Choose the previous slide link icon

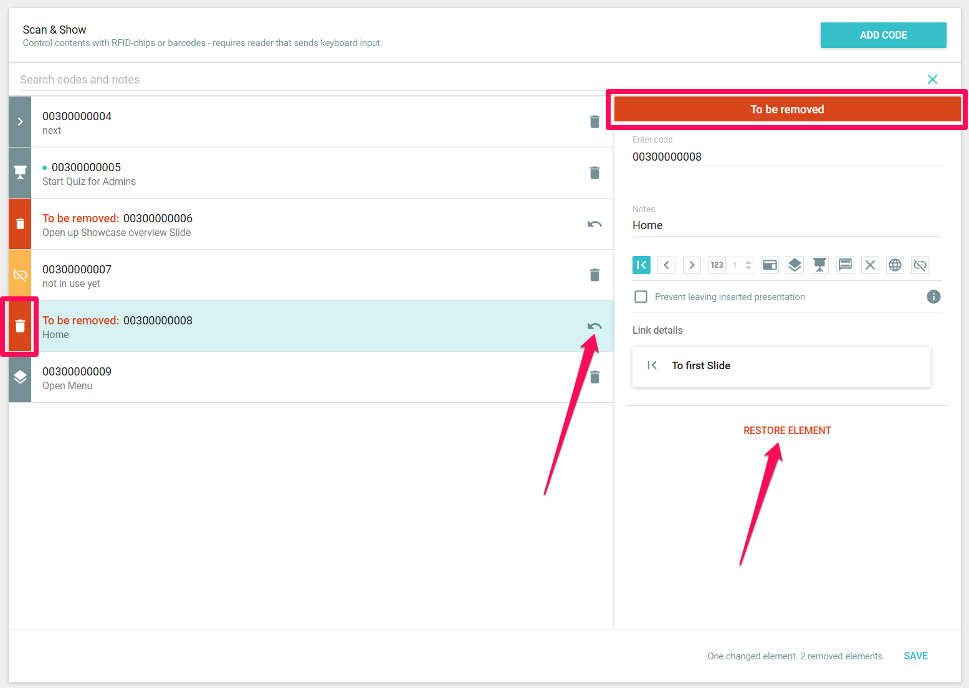pyautogui.click(x=666, y=265)
